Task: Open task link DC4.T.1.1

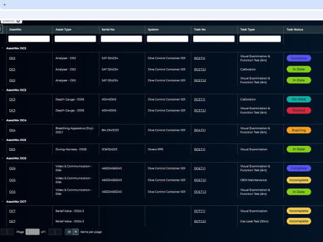Action: click(x=200, y=130)
